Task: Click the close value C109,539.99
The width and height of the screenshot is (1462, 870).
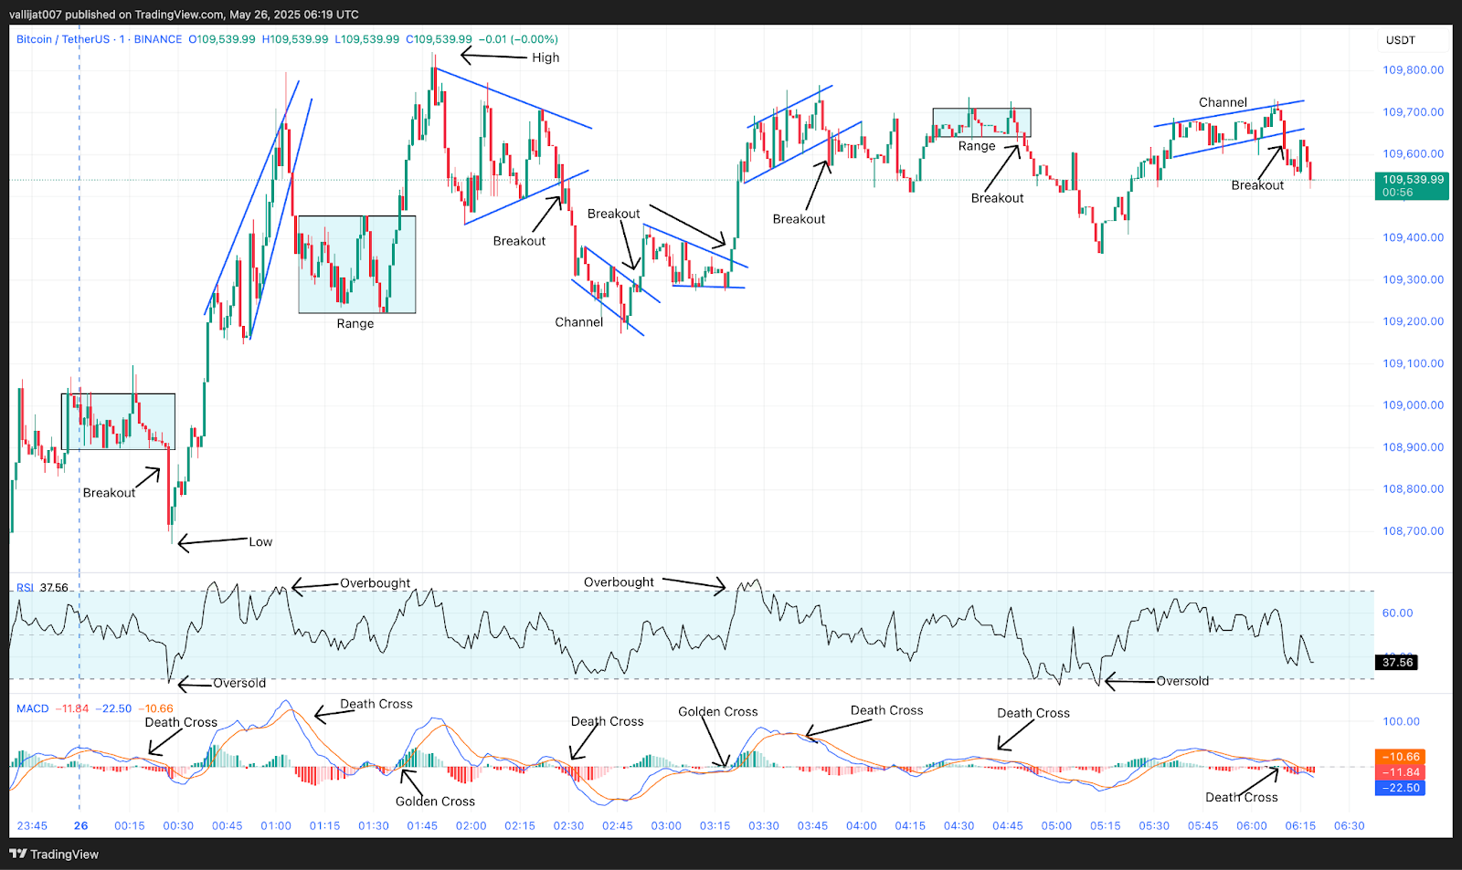Action: coord(439,39)
